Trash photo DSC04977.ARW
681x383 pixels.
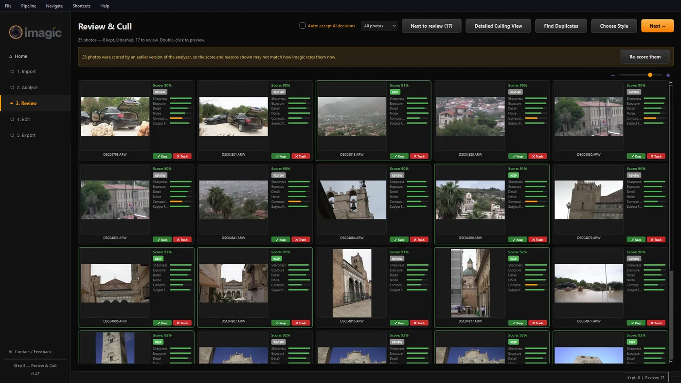click(x=656, y=323)
